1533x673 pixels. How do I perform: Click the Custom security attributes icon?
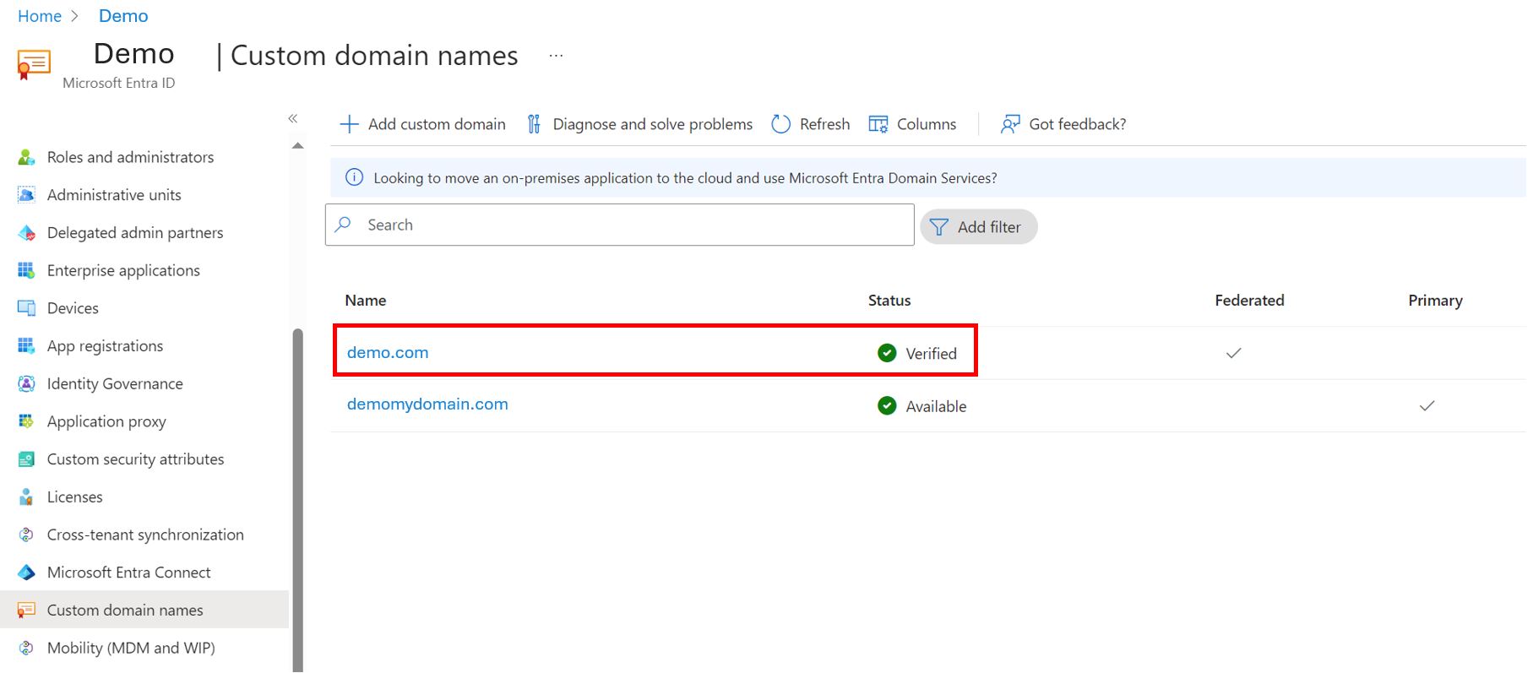click(26, 459)
